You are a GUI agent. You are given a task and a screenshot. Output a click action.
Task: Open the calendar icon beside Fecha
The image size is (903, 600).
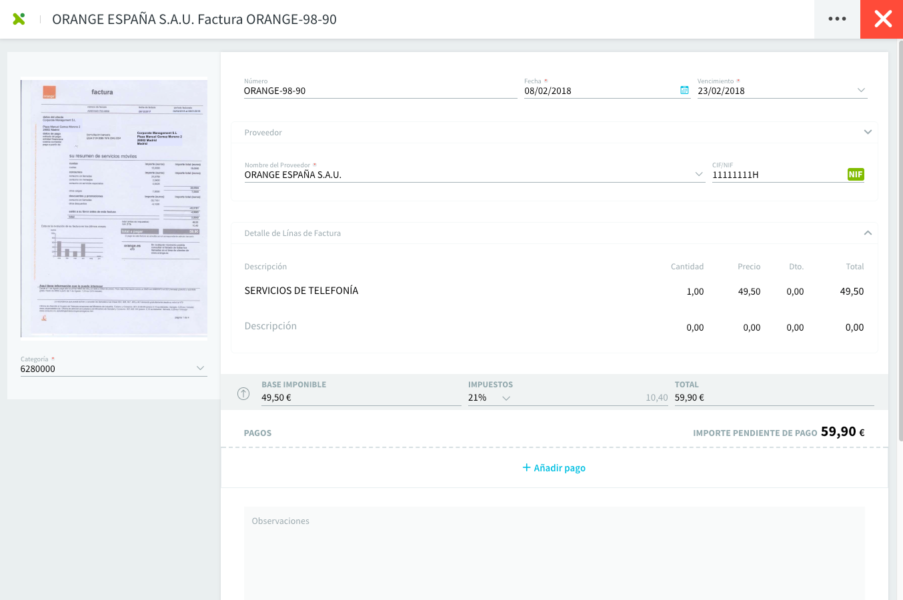(684, 89)
